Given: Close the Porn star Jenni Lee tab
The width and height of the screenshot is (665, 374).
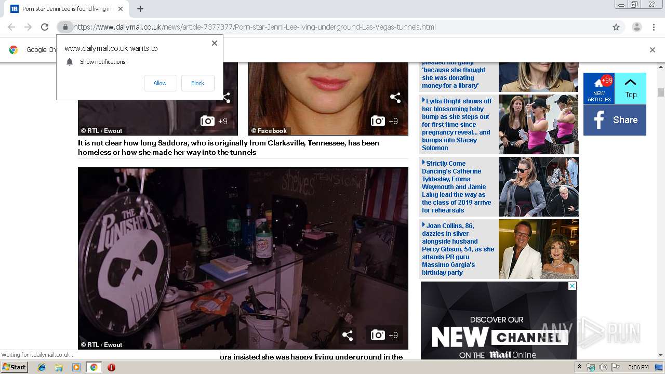Looking at the screenshot, I should [121, 9].
